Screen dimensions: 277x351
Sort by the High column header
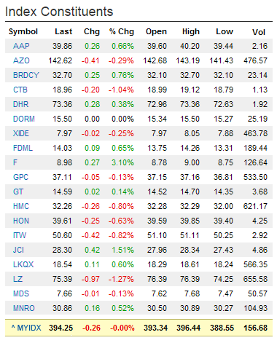coord(191,31)
